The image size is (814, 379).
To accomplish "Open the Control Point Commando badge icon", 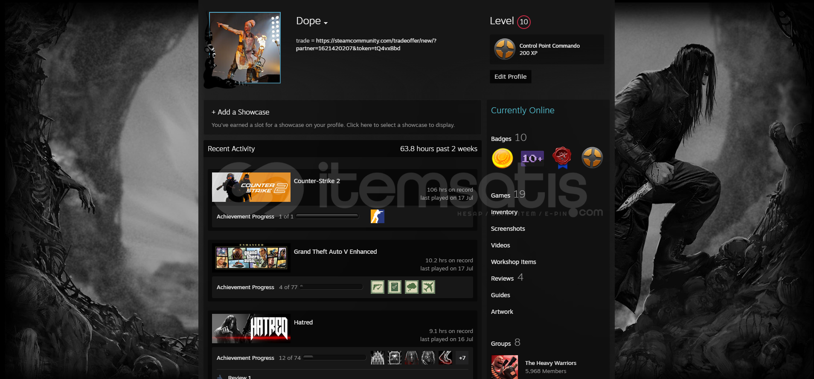I will pyautogui.click(x=505, y=49).
